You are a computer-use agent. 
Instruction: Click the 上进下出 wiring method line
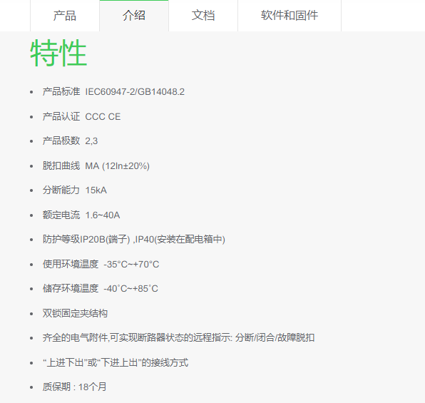coord(116,362)
